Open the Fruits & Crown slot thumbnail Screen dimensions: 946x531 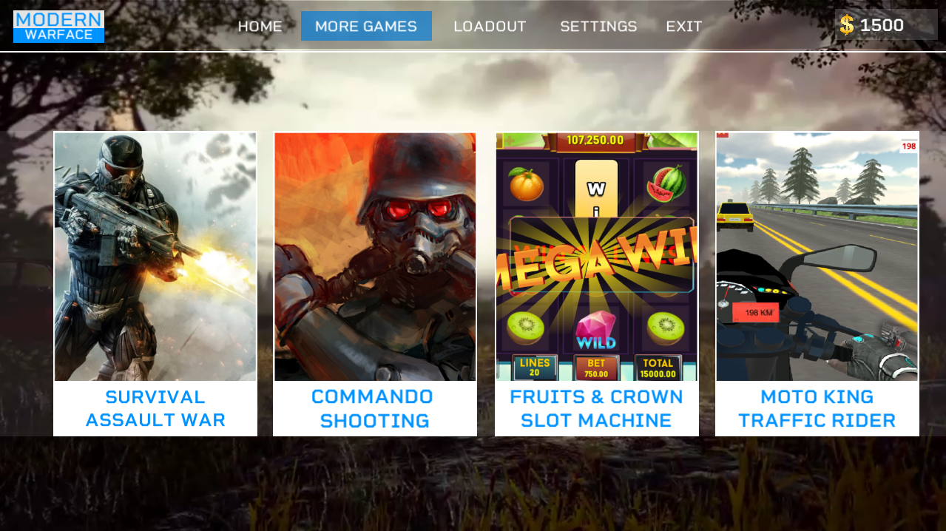coord(597,257)
